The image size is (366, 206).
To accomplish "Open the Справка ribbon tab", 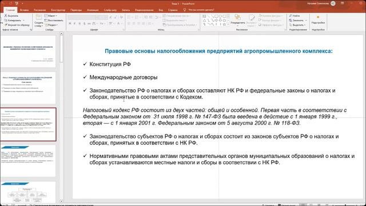I will 173,10.
